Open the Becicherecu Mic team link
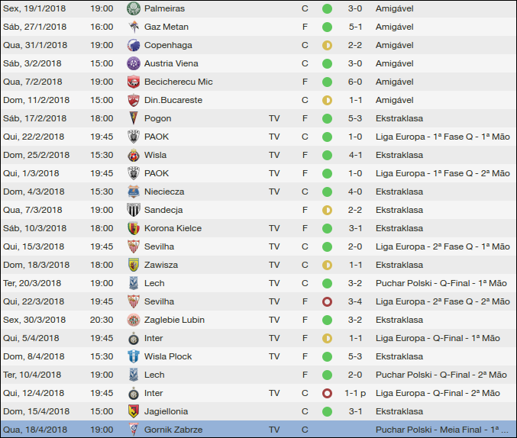Image resolution: width=517 pixels, height=438 pixels. 178,82
